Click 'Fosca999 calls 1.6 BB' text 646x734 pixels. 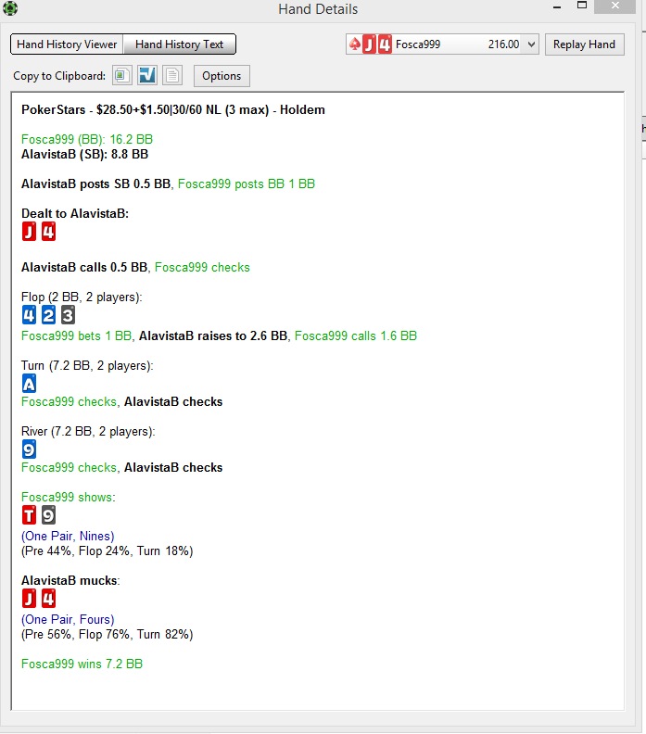pos(356,336)
